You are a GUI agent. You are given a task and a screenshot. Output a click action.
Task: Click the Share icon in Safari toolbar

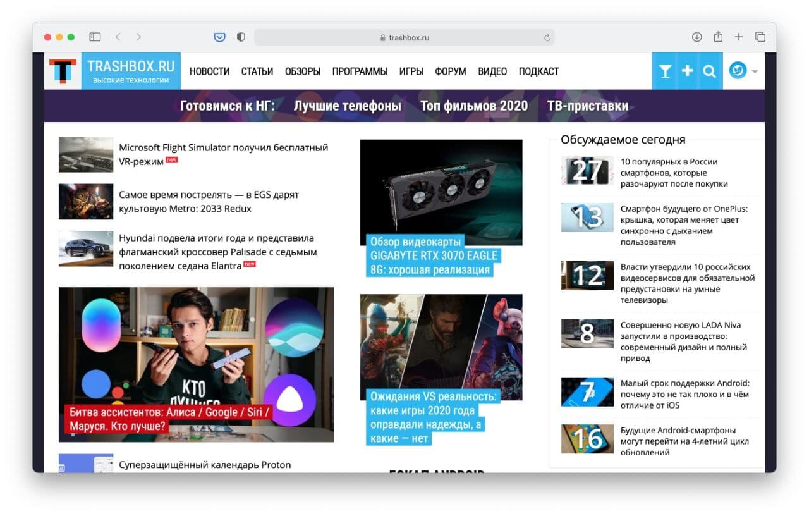[x=718, y=37]
